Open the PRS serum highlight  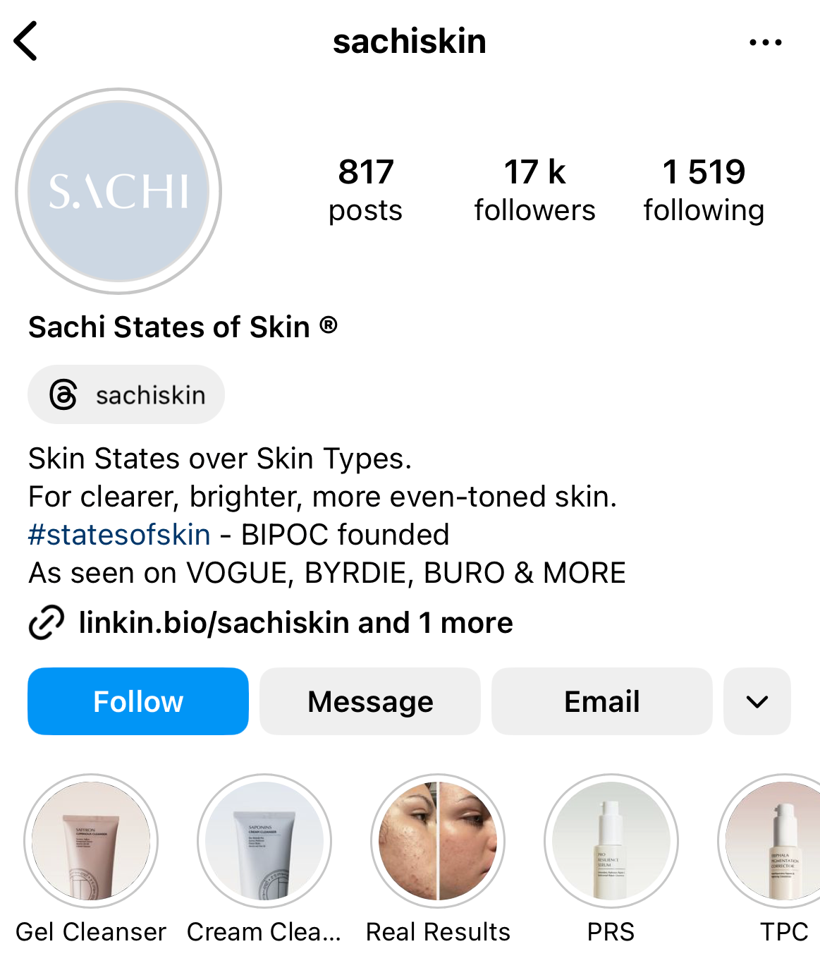point(611,841)
